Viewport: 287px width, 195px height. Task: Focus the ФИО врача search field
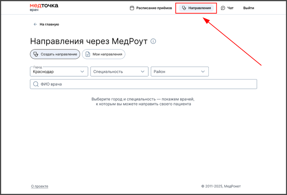[143, 84]
